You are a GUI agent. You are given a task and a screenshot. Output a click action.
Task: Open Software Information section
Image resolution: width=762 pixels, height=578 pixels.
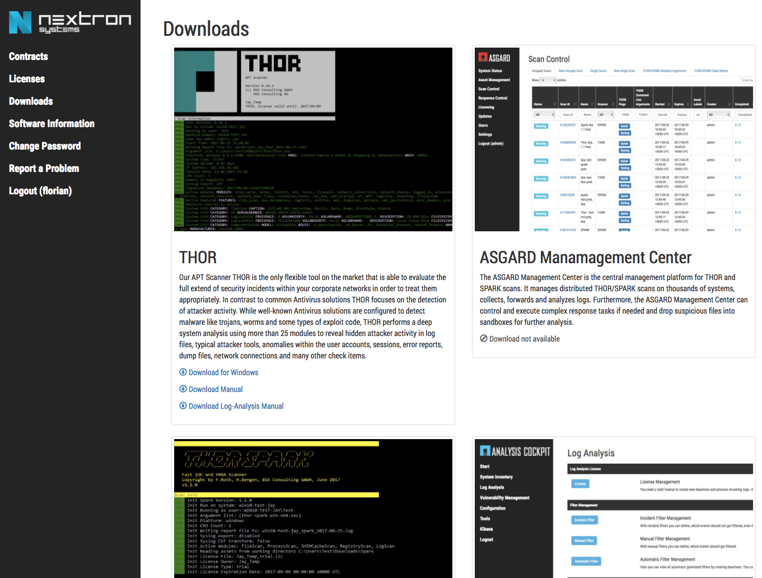(x=52, y=124)
